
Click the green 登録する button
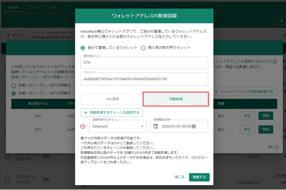coord(199,177)
